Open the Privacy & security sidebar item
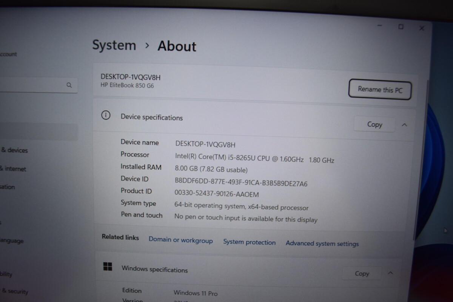Viewport: 453px width, 302px height. click(14, 291)
